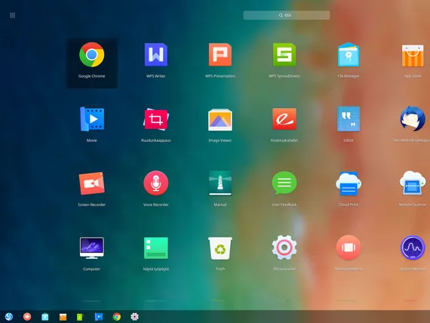Open settings gear in the dock
The image size is (430, 323).
(x=134, y=317)
